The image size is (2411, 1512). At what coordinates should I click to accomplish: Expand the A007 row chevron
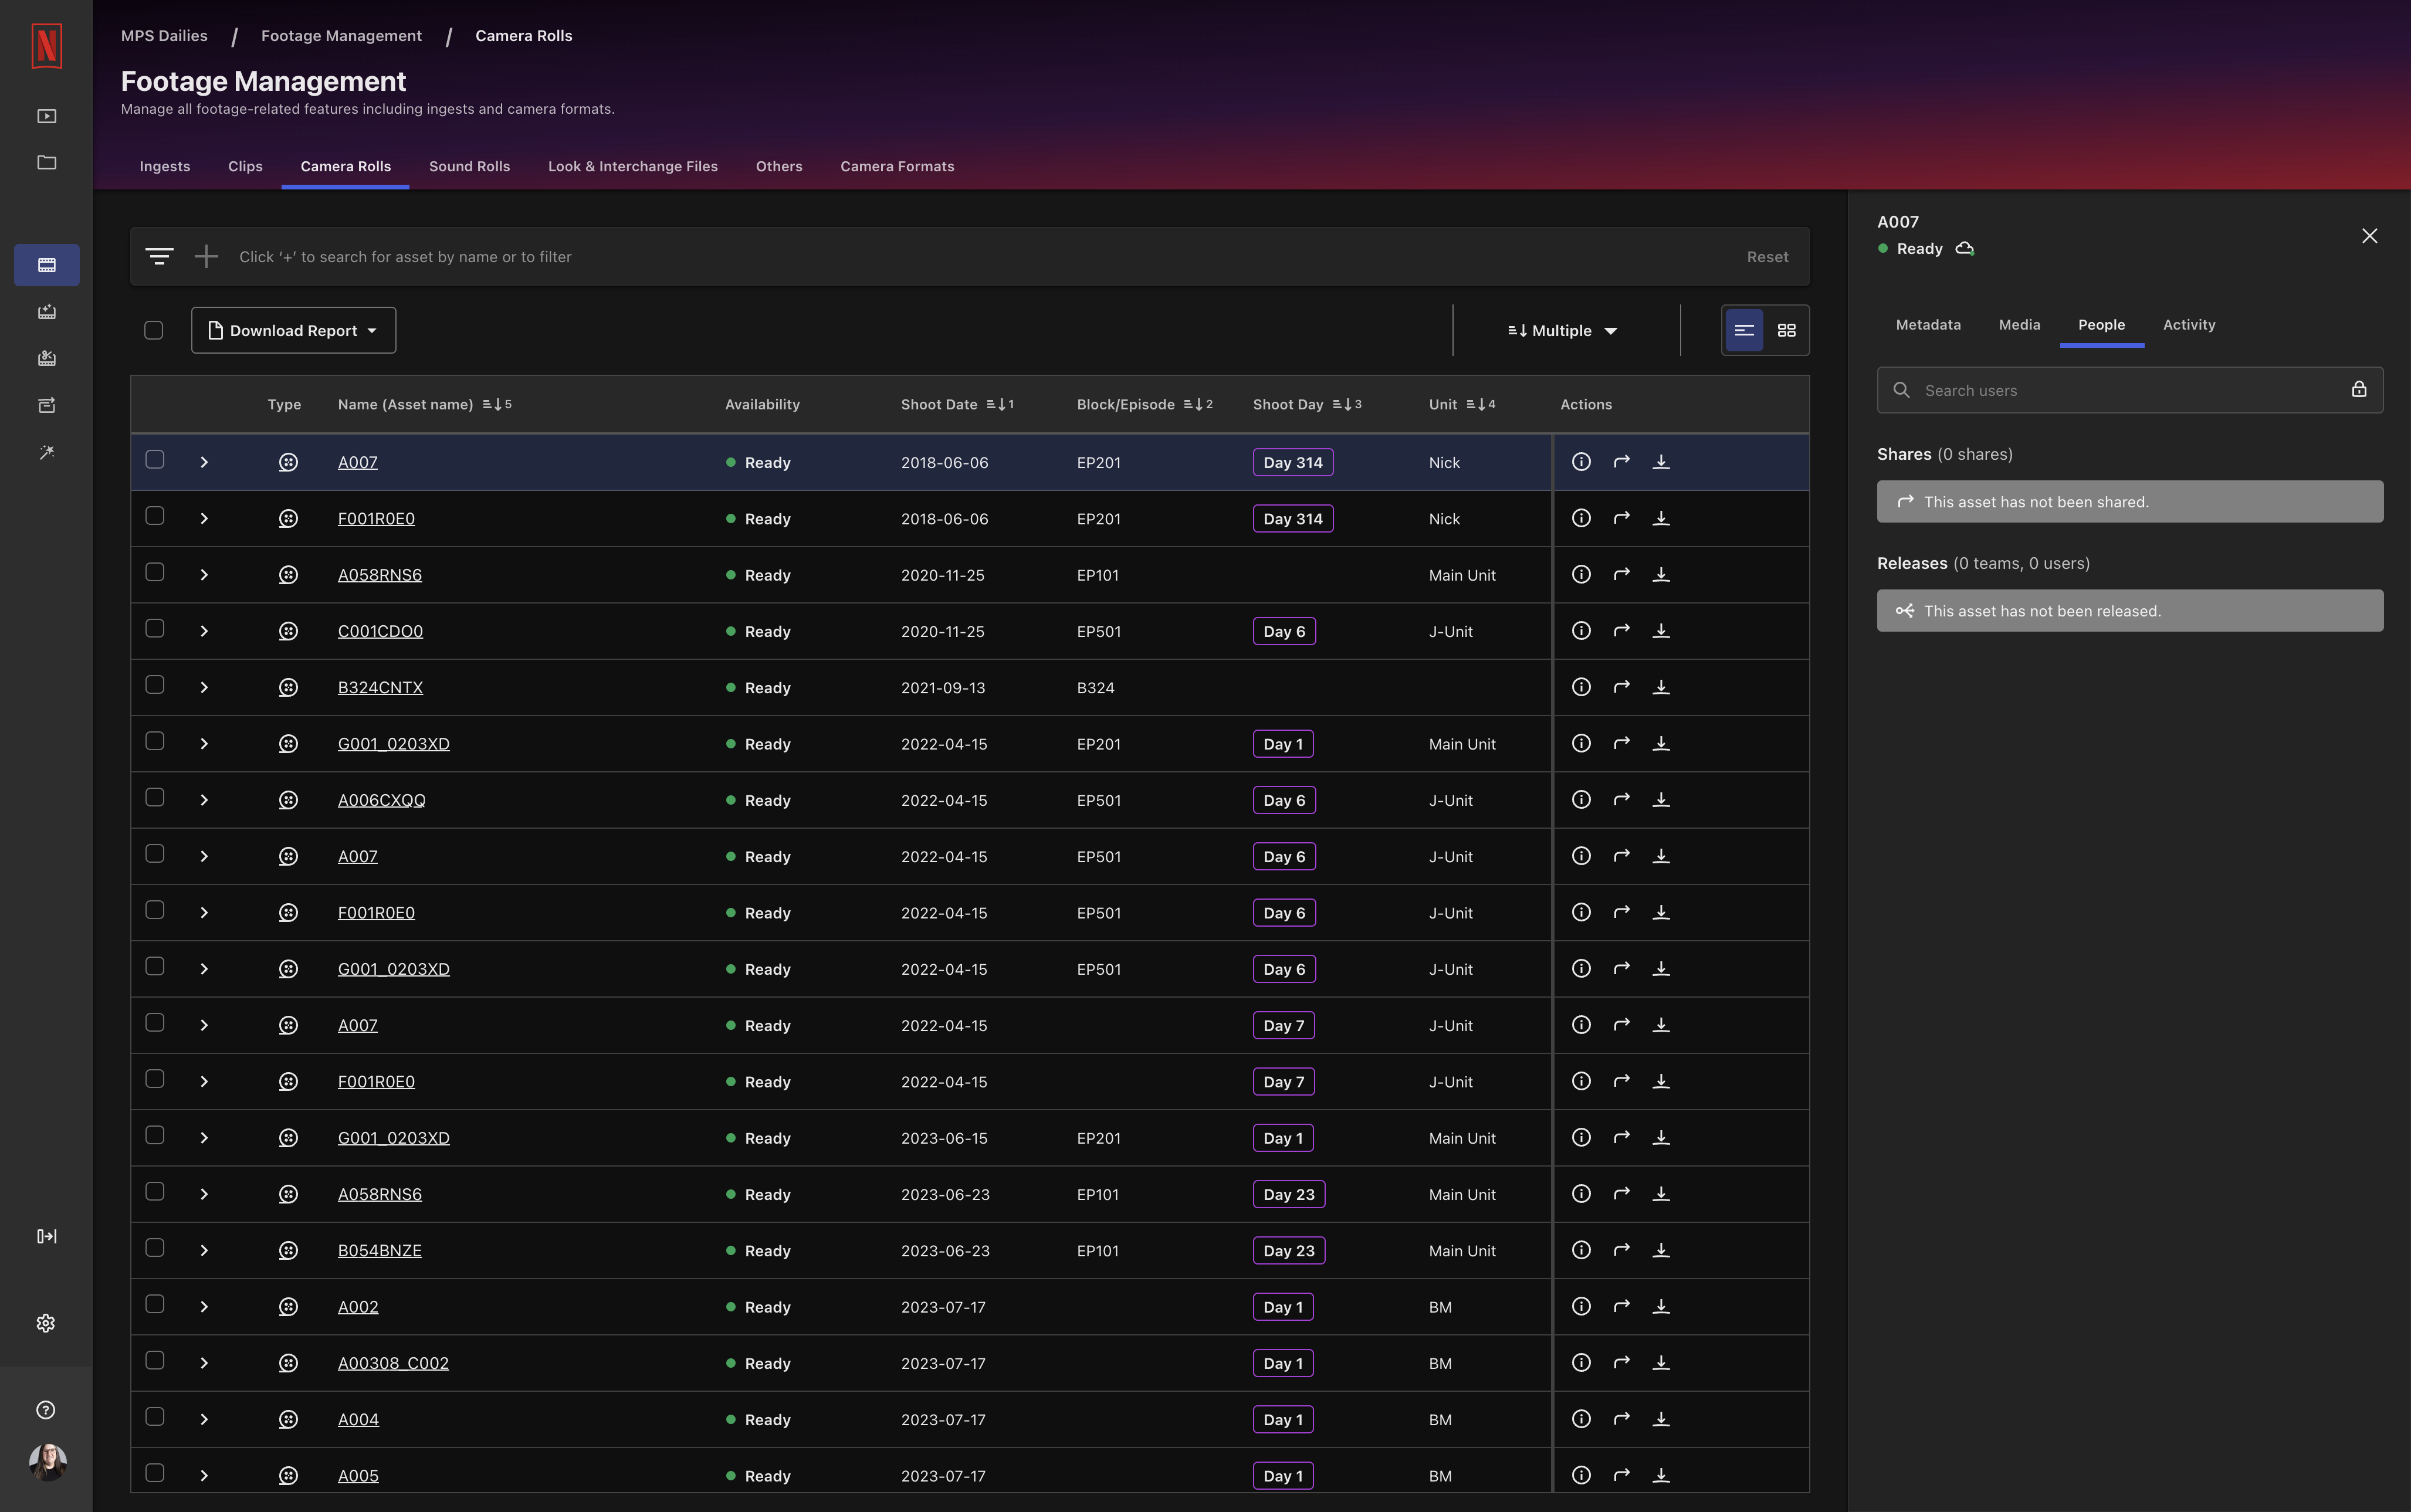click(204, 462)
